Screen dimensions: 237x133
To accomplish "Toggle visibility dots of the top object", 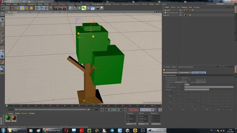I will coord(182,10).
